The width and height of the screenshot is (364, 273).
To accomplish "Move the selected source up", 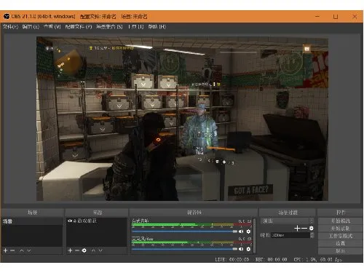I will 93,250.
